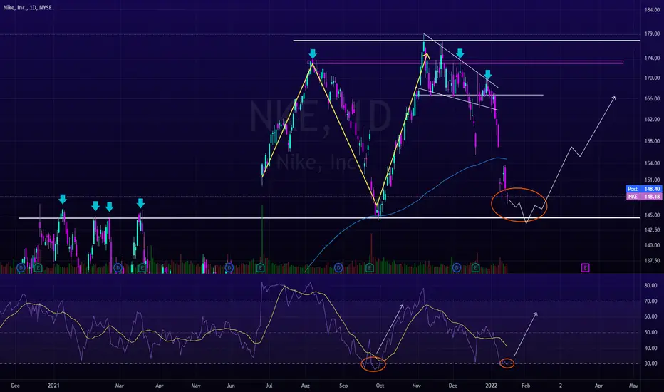Click the 'Nike, Inc., 1D, NYSE' chart title
This screenshot has height=392, width=664.
(28, 8)
